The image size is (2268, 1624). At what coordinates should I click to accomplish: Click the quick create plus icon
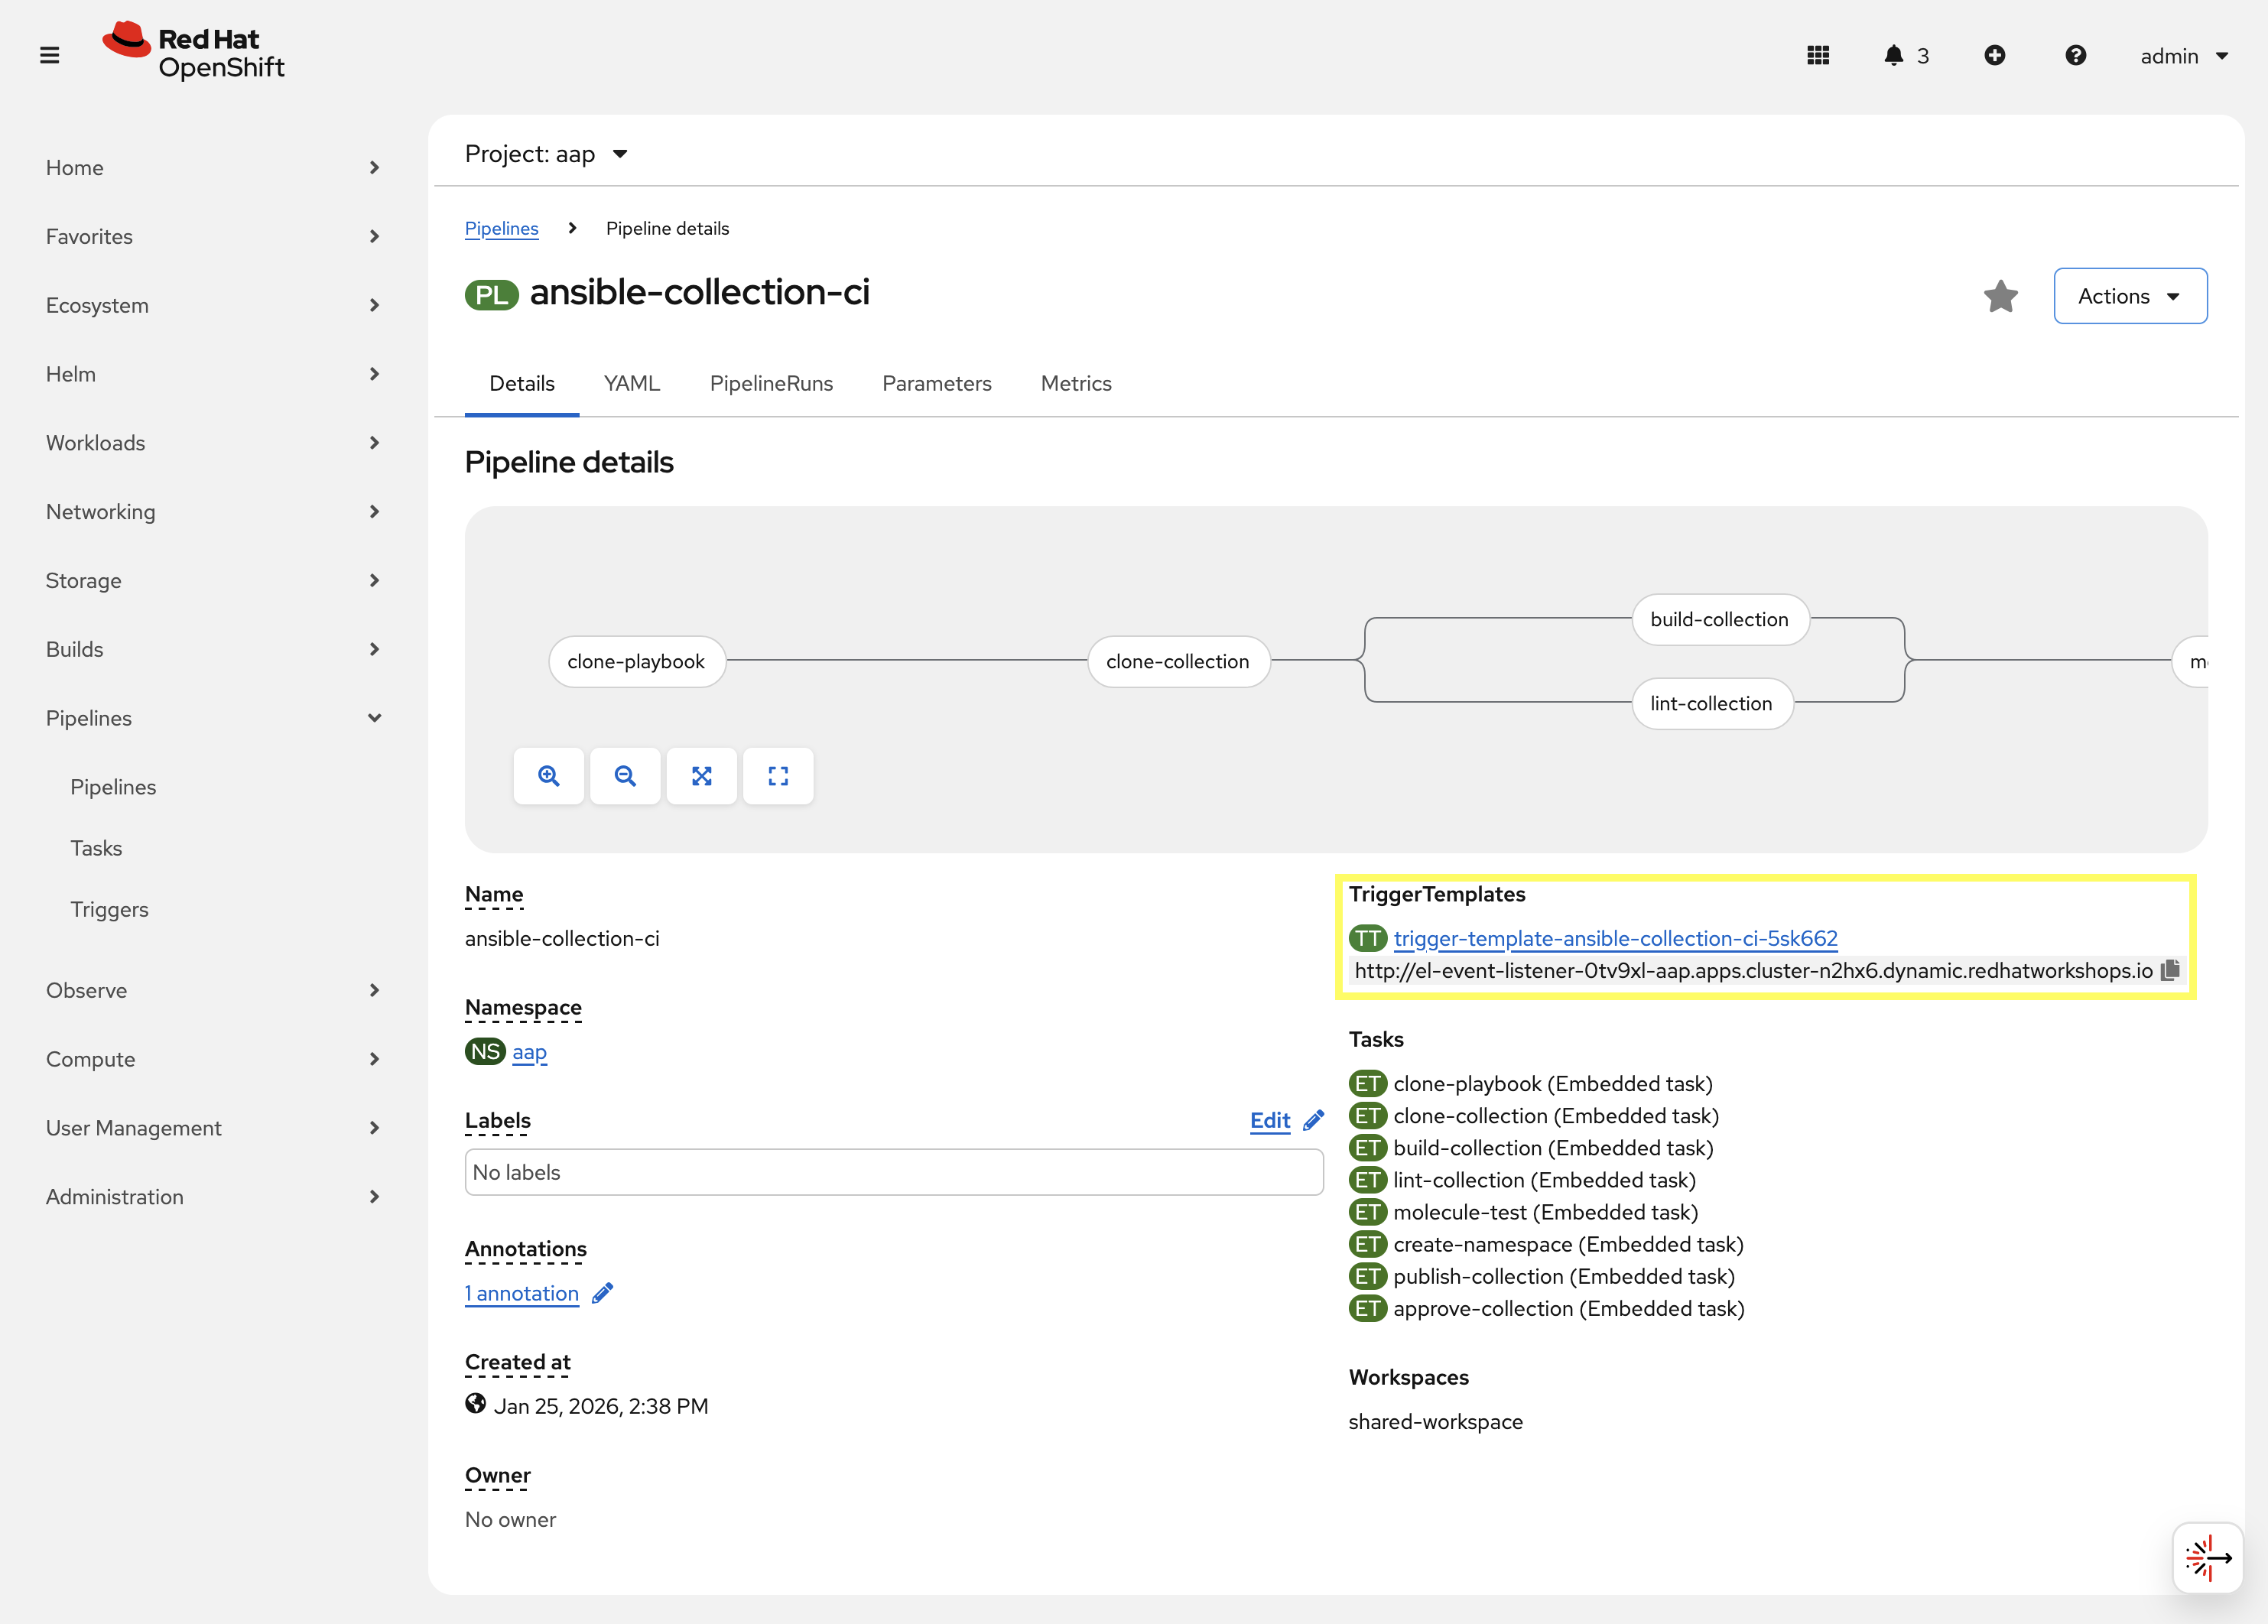(x=1996, y=55)
